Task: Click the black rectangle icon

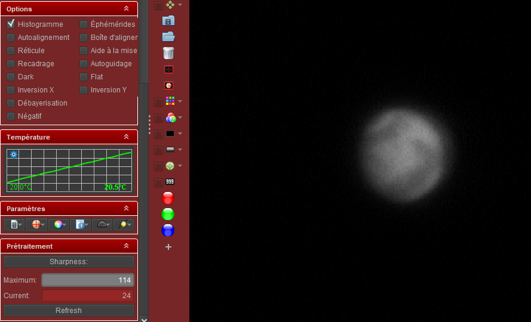Action: click(x=170, y=134)
